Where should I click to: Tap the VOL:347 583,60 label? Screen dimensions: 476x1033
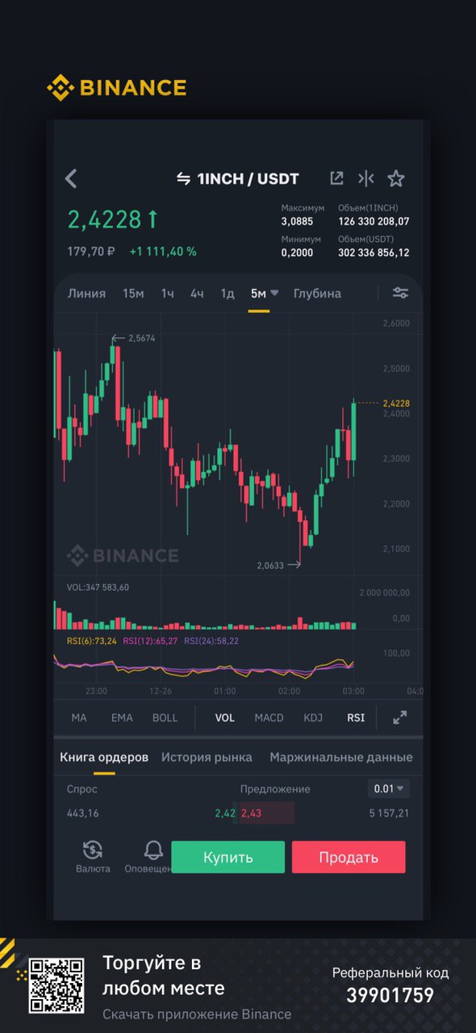click(98, 587)
